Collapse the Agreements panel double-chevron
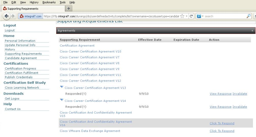This screenshot has height=137, width=256. tap(252, 31)
